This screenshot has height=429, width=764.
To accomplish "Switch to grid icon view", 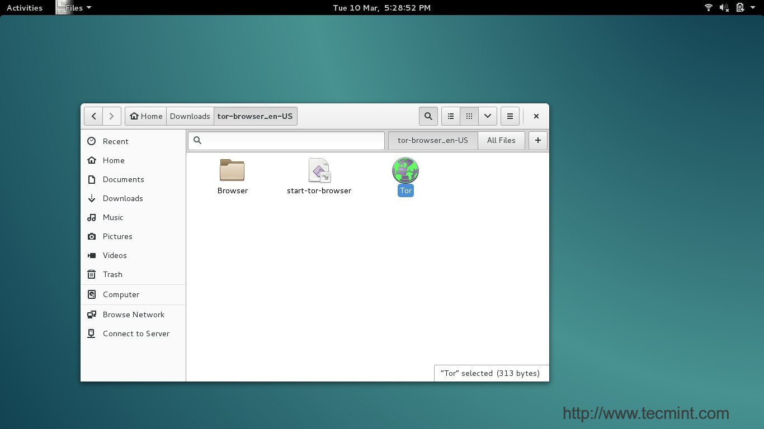I will (469, 116).
